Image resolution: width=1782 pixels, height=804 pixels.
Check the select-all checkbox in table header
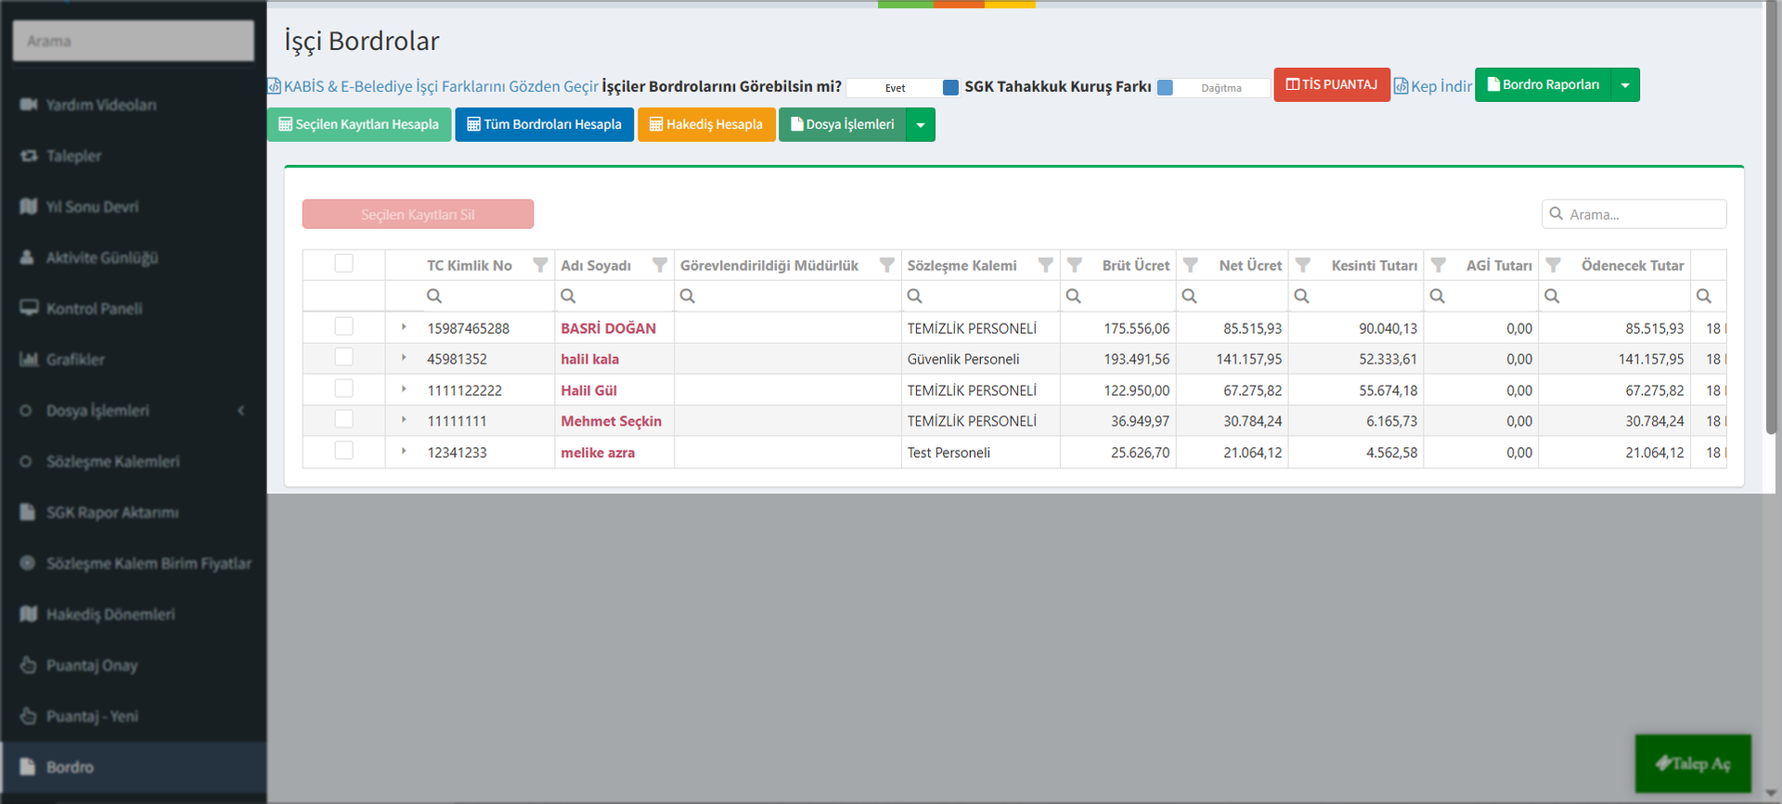coord(344,263)
